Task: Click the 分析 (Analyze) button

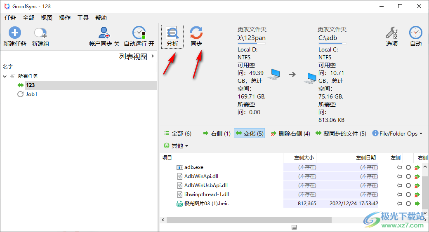Action: (172, 37)
